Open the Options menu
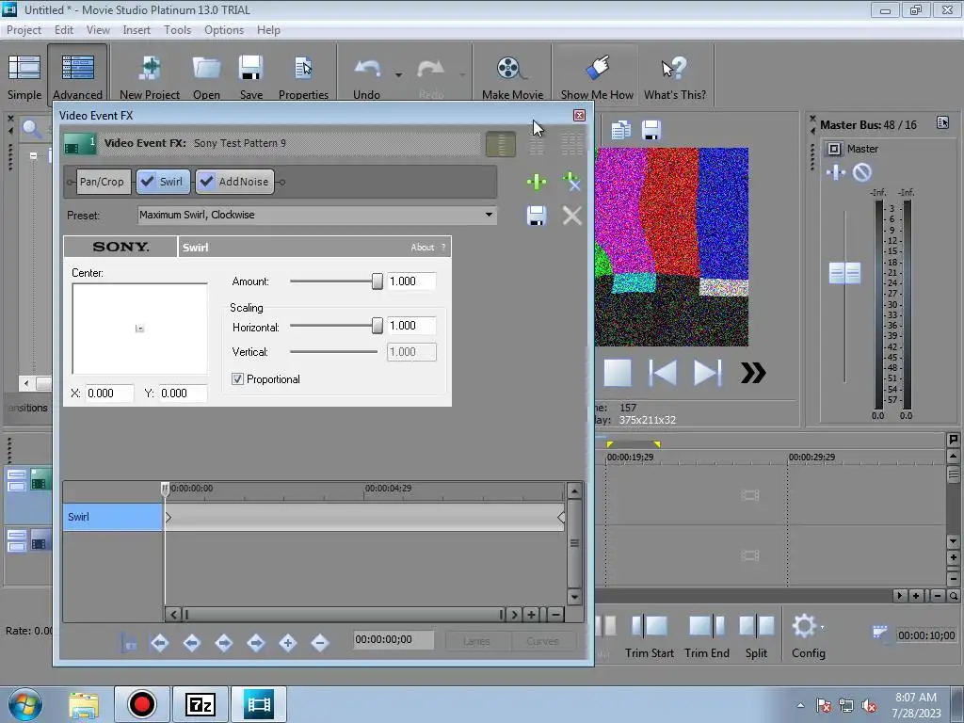Image resolution: width=964 pixels, height=723 pixels. pyautogui.click(x=224, y=30)
